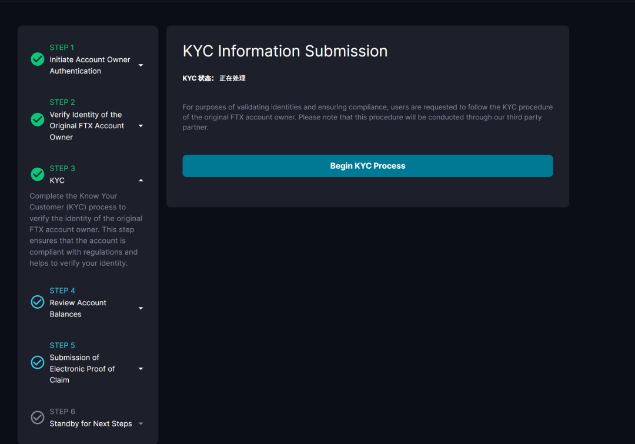Select Standby for Next Steps title
The image size is (635, 444).
click(91, 423)
